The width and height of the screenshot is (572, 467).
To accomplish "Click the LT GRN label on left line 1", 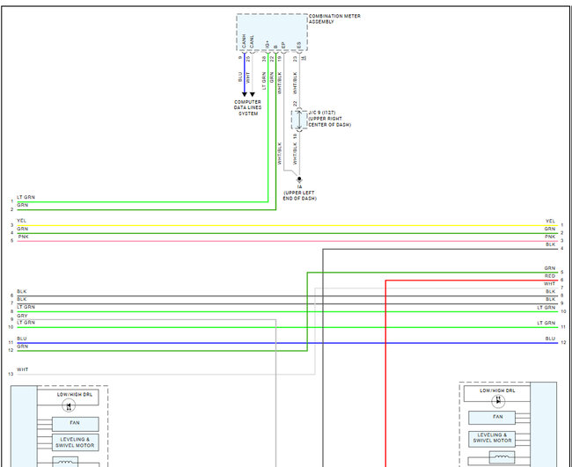I will pos(26,197).
